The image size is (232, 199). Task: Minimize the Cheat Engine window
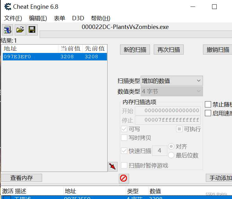193,7
